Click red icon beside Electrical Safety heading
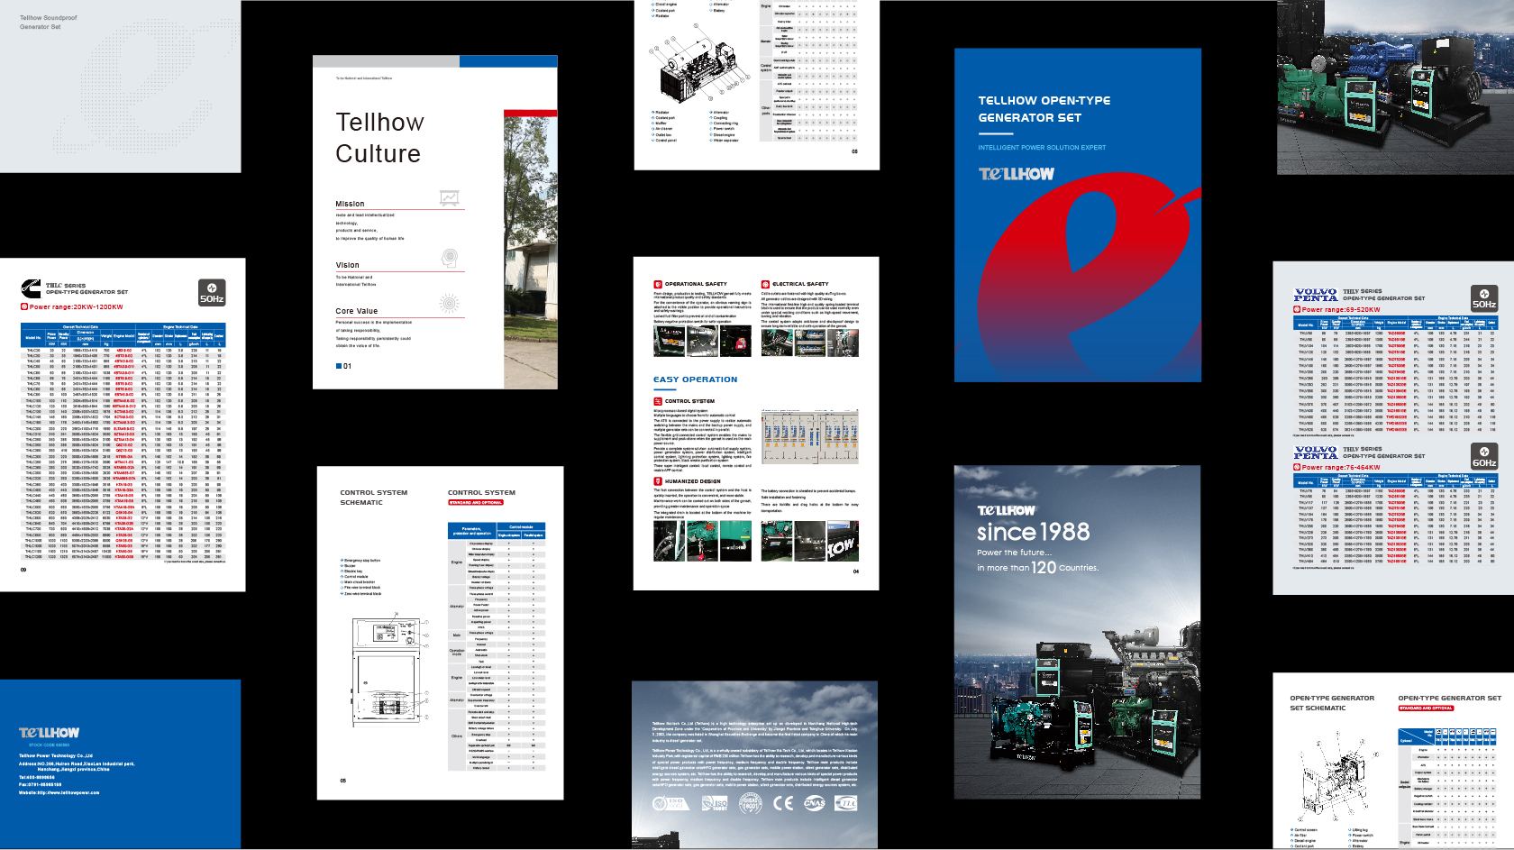The height and width of the screenshot is (850, 1514). click(765, 284)
